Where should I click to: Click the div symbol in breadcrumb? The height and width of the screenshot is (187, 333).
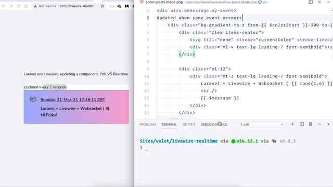[262, 2]
